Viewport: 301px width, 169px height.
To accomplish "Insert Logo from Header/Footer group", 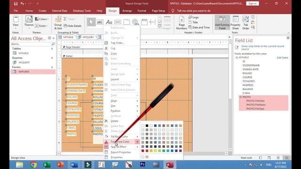I will [193, 17].
